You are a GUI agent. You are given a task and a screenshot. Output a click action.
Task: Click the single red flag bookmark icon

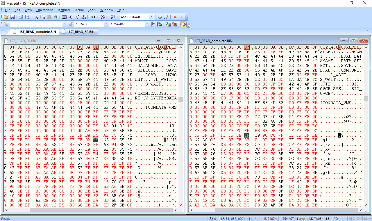click(153, 24)
